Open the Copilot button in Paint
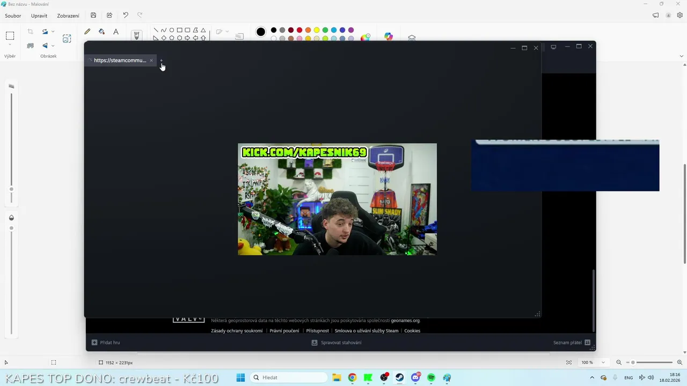Viewport: 687px width, 386px height. pos(389,36)
